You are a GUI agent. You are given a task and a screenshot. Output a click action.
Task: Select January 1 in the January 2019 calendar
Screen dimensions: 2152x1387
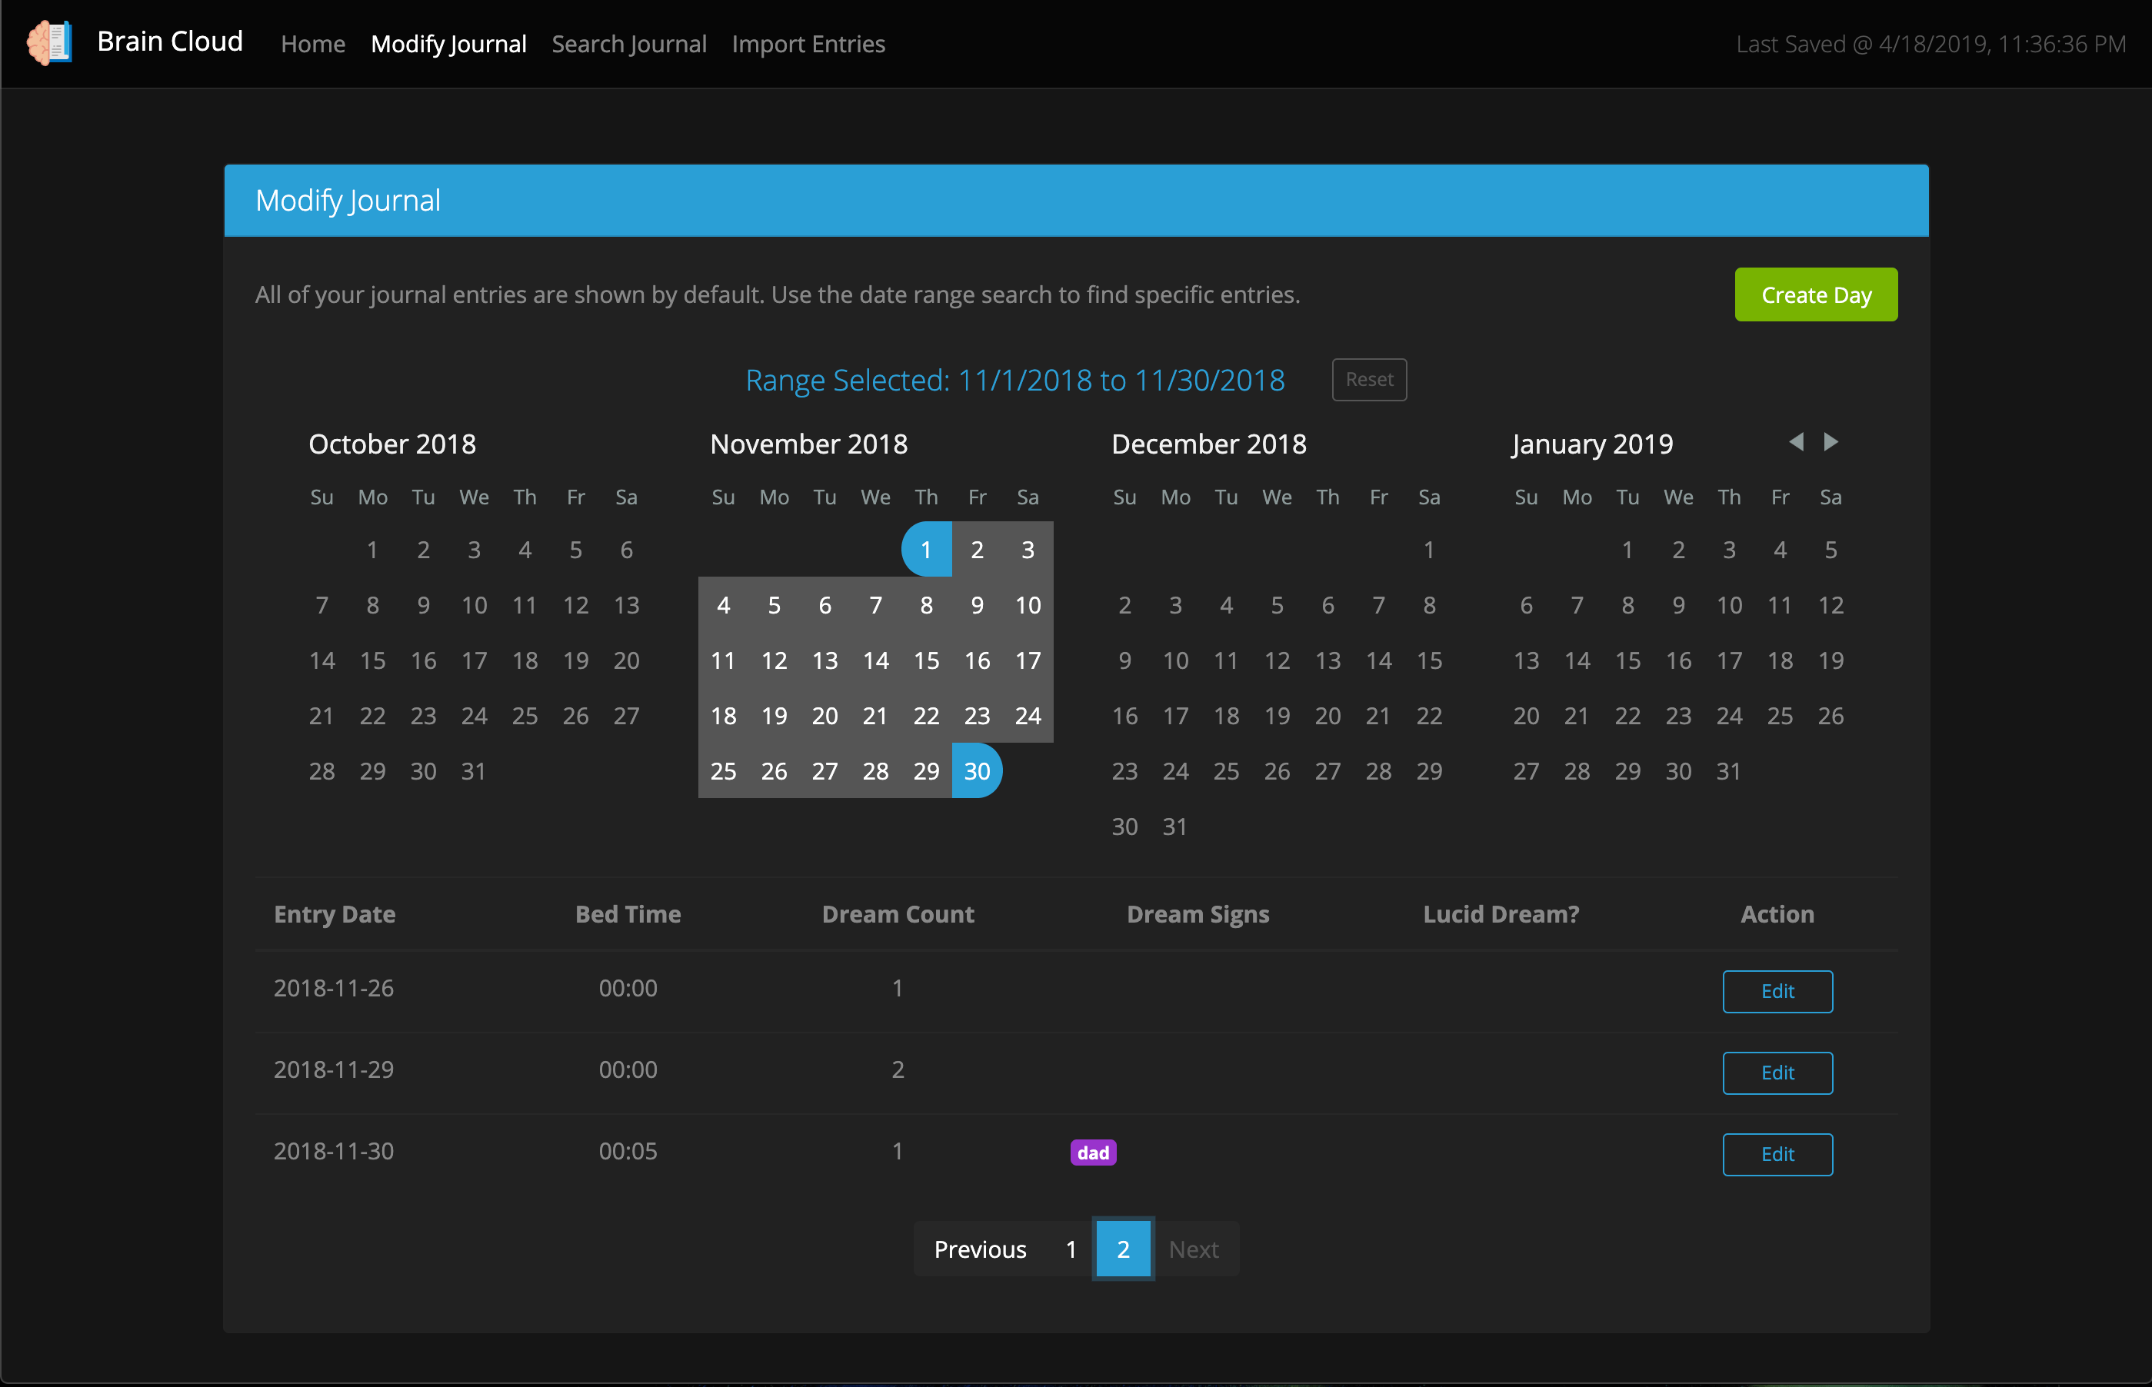pos(1629,550)
